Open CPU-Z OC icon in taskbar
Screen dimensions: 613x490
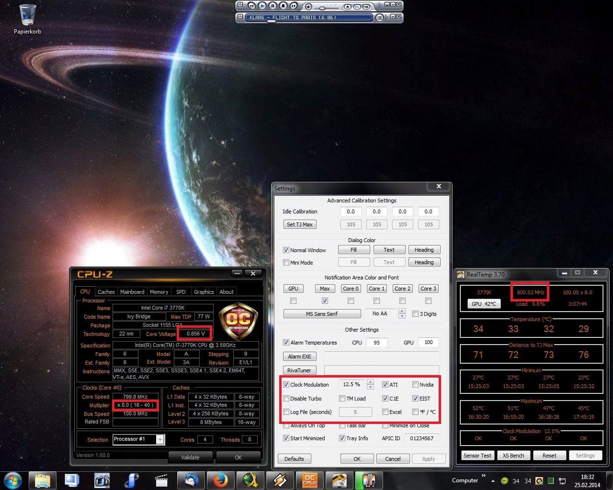point(310,480)
